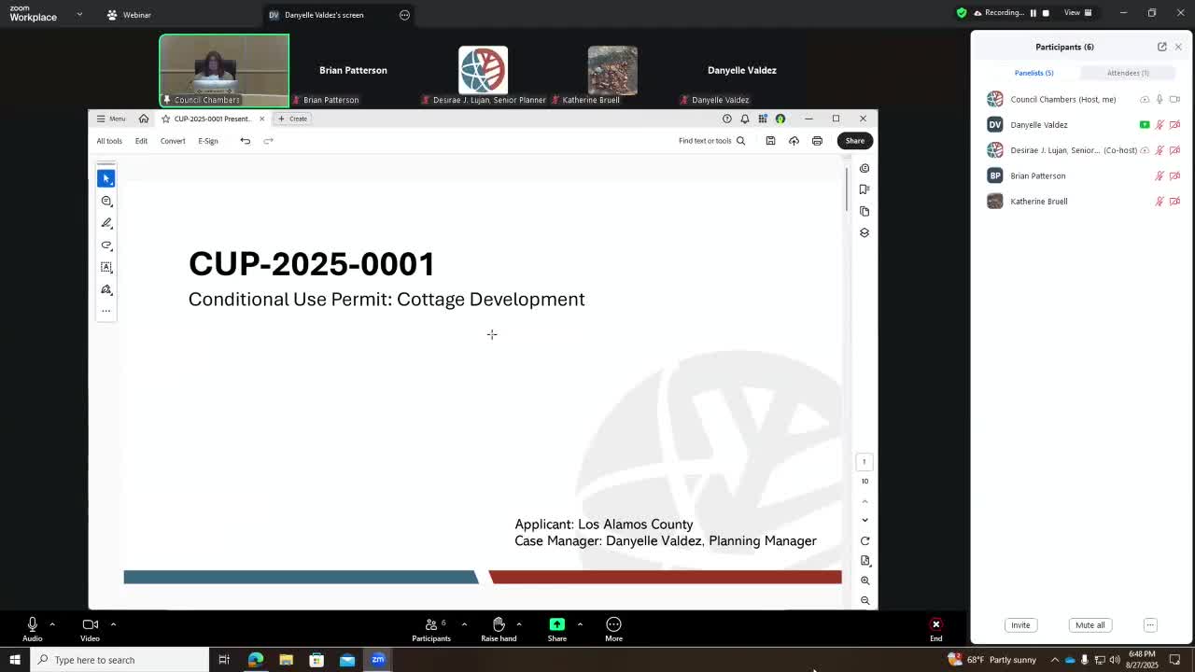The width and height of the screenshot is (1195, 672).
Task: Select the freehand draw lasso tool
Action: pyautogui.click(x=105, y=245)
